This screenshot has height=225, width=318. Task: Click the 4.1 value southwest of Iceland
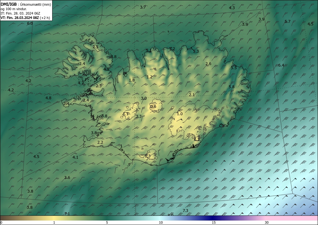click(x=75, y=157)
